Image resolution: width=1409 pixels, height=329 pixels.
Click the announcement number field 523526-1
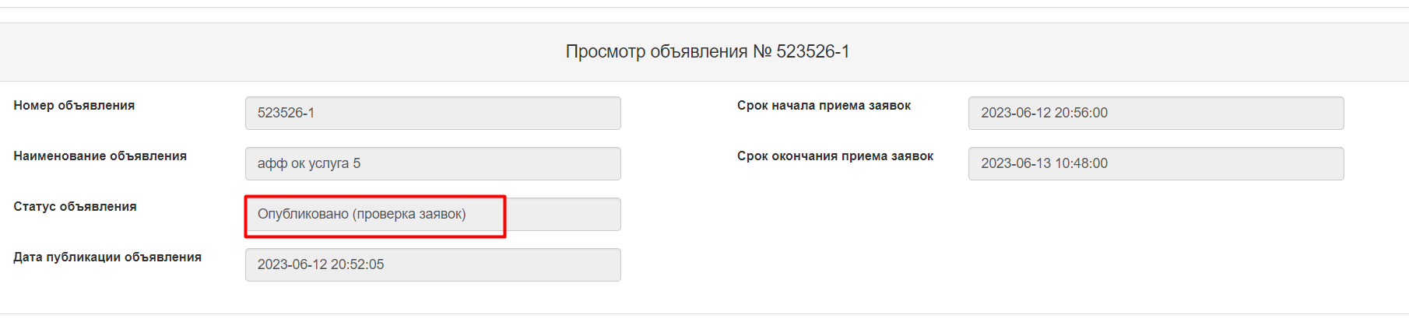click(433, 113)
